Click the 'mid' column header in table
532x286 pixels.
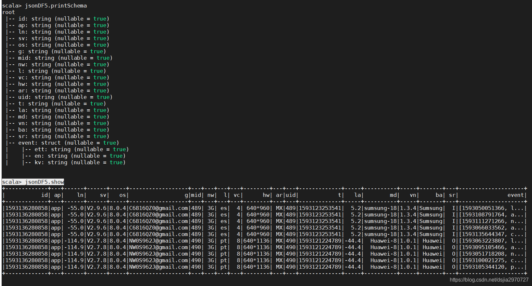click(x=196, y=195)
